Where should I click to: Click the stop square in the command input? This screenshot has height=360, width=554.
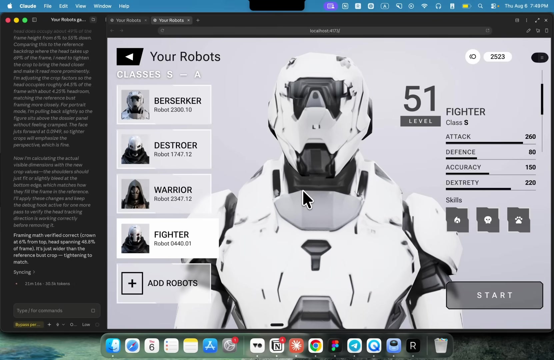click(x=93, y=311)
